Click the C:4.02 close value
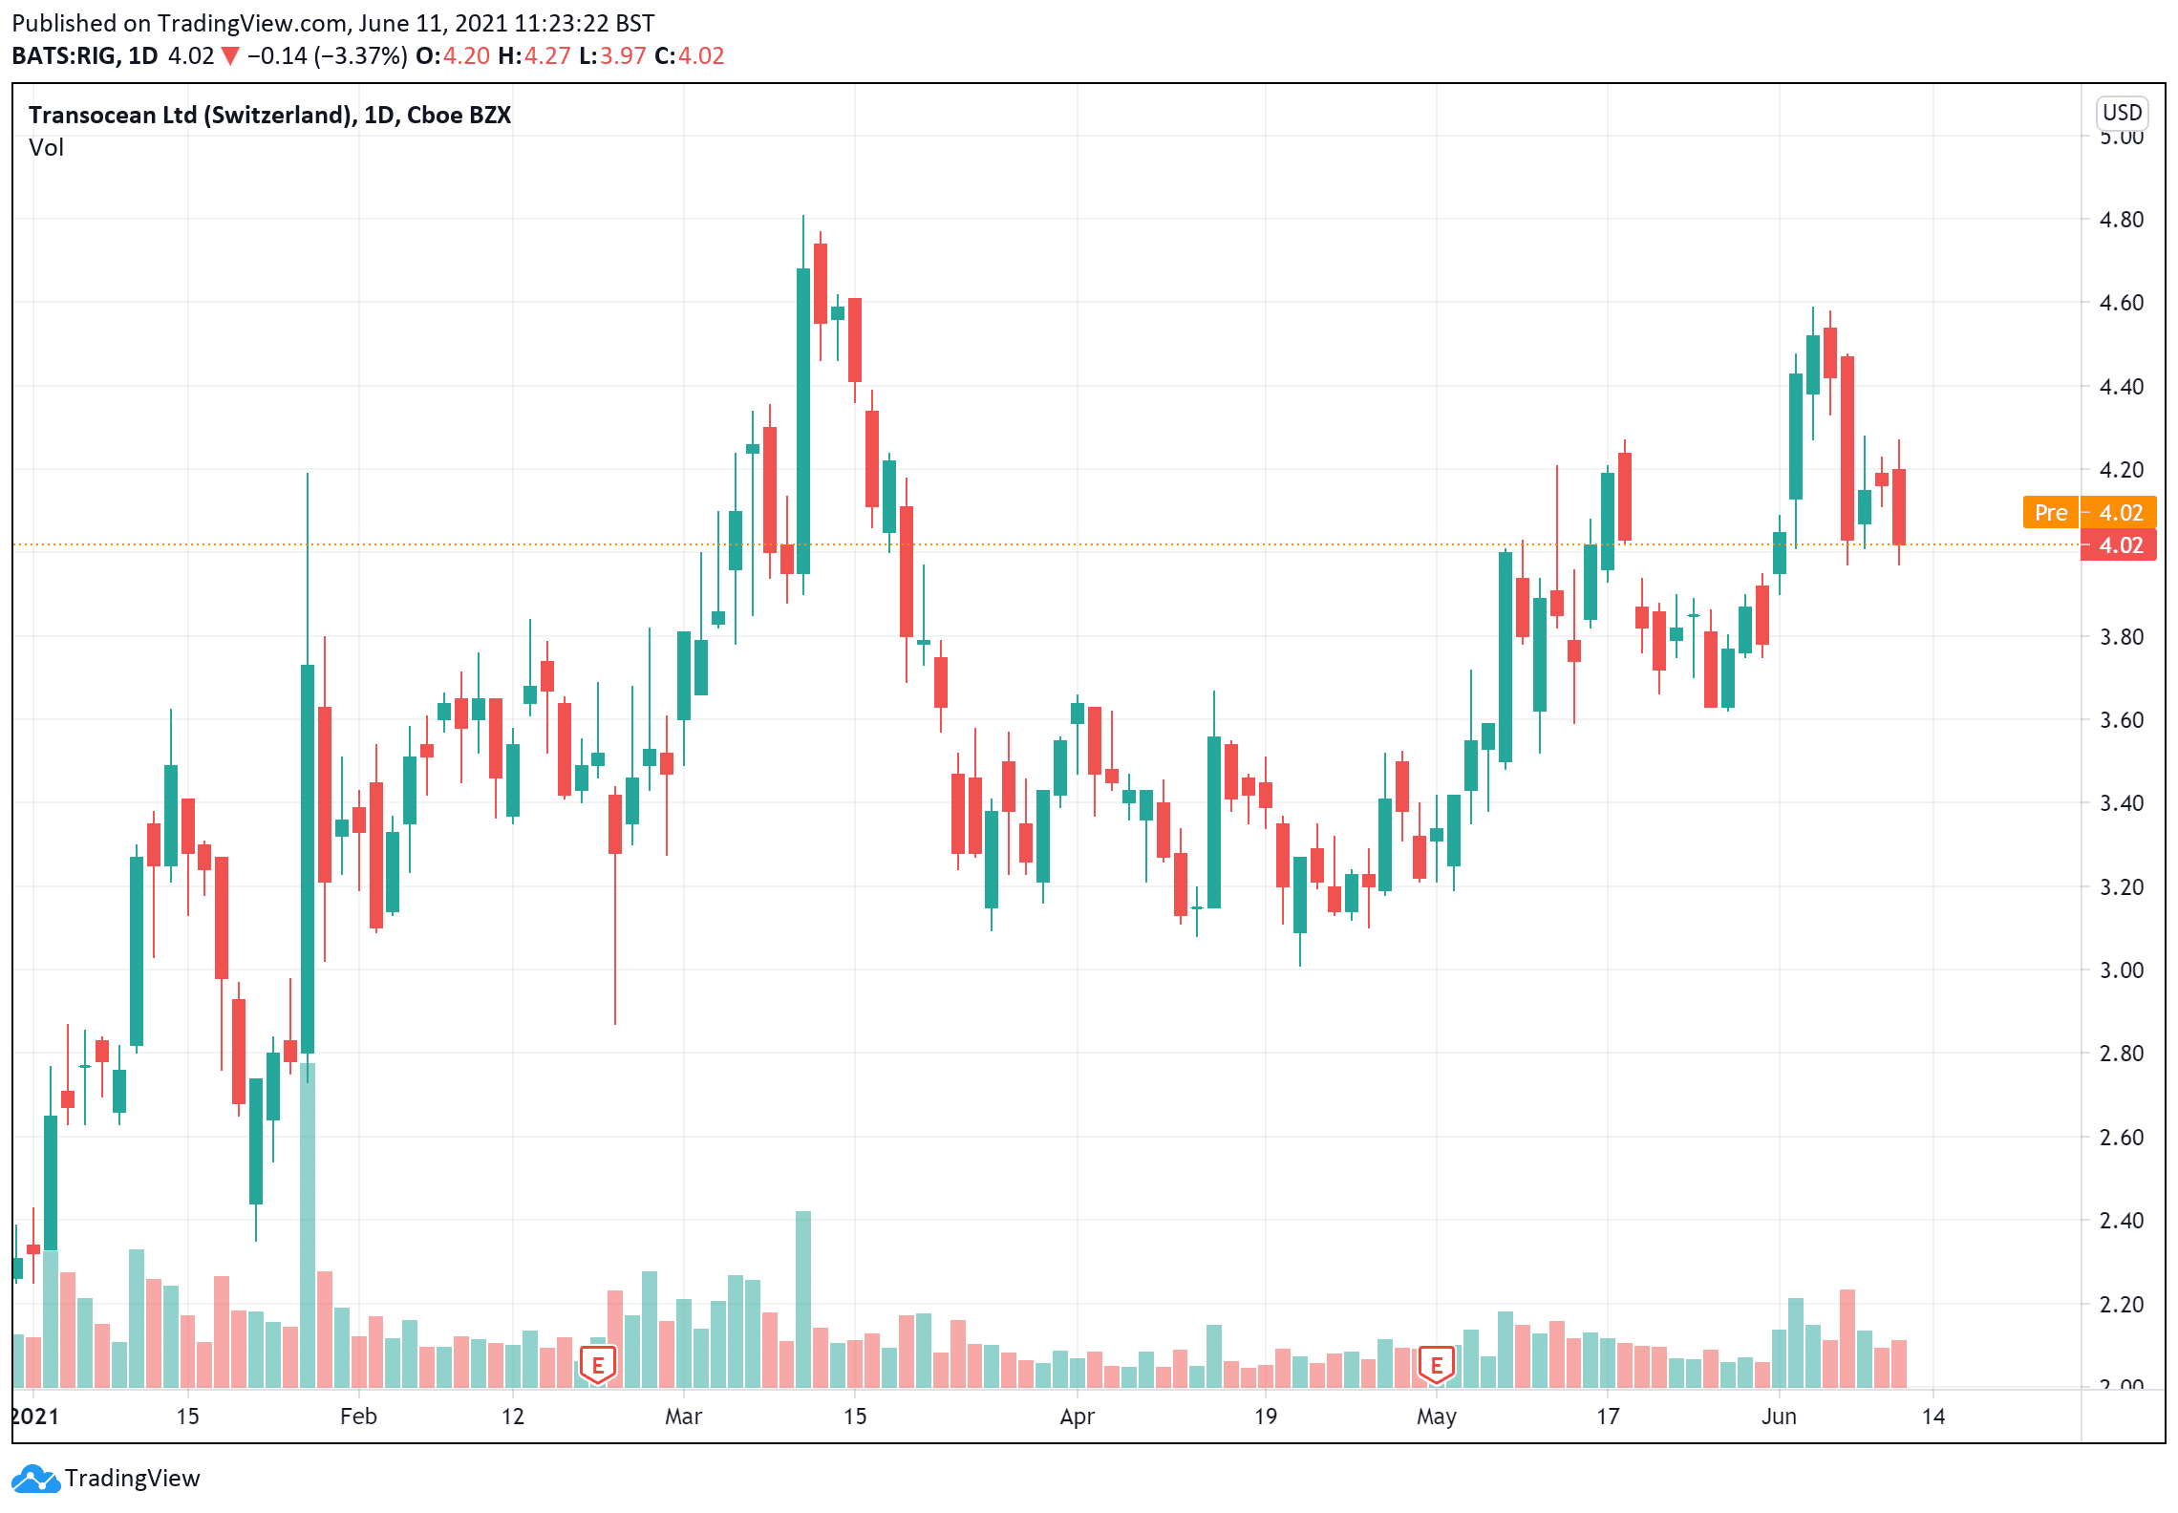 [x=690, y=55]
